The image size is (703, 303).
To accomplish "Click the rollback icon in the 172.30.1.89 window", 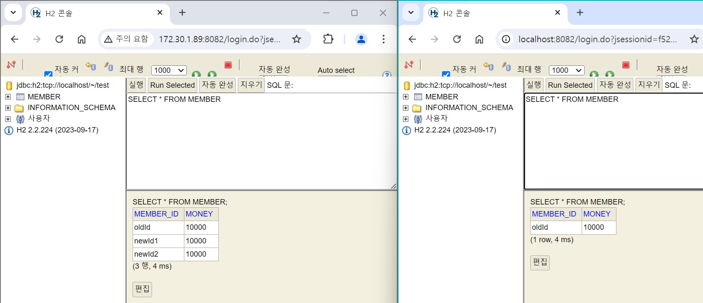I will click(91, 66).
